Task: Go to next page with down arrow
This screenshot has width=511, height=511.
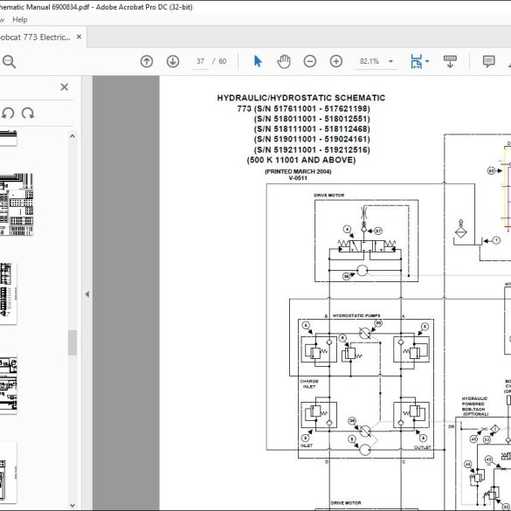Action: tap(173, 61)
